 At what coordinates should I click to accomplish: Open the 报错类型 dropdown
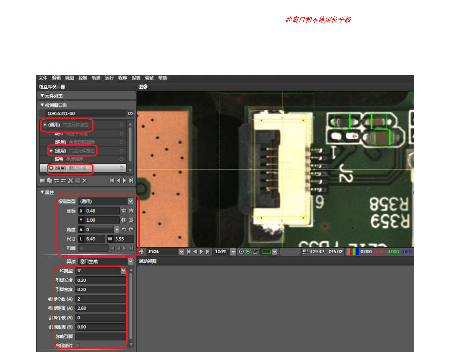[x=130, y=201]
